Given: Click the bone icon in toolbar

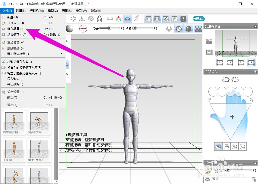Looking at the screenshot, I should click(x=110, y=19).
